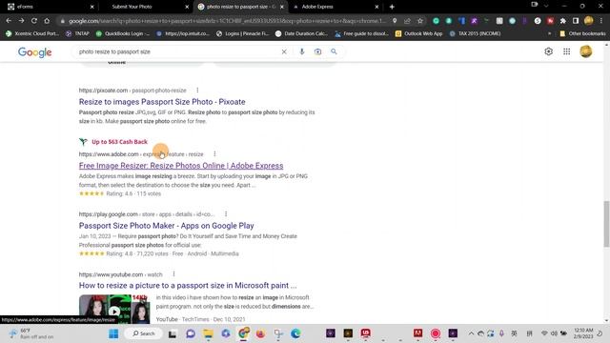Show hidden system tray icons chevron
610x343 pixels.
pos(471,333)
